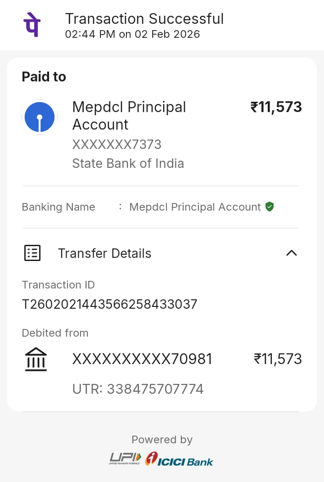Tap the Transfer Details list icon
324x482 pixels.
(x=32, y=253)
